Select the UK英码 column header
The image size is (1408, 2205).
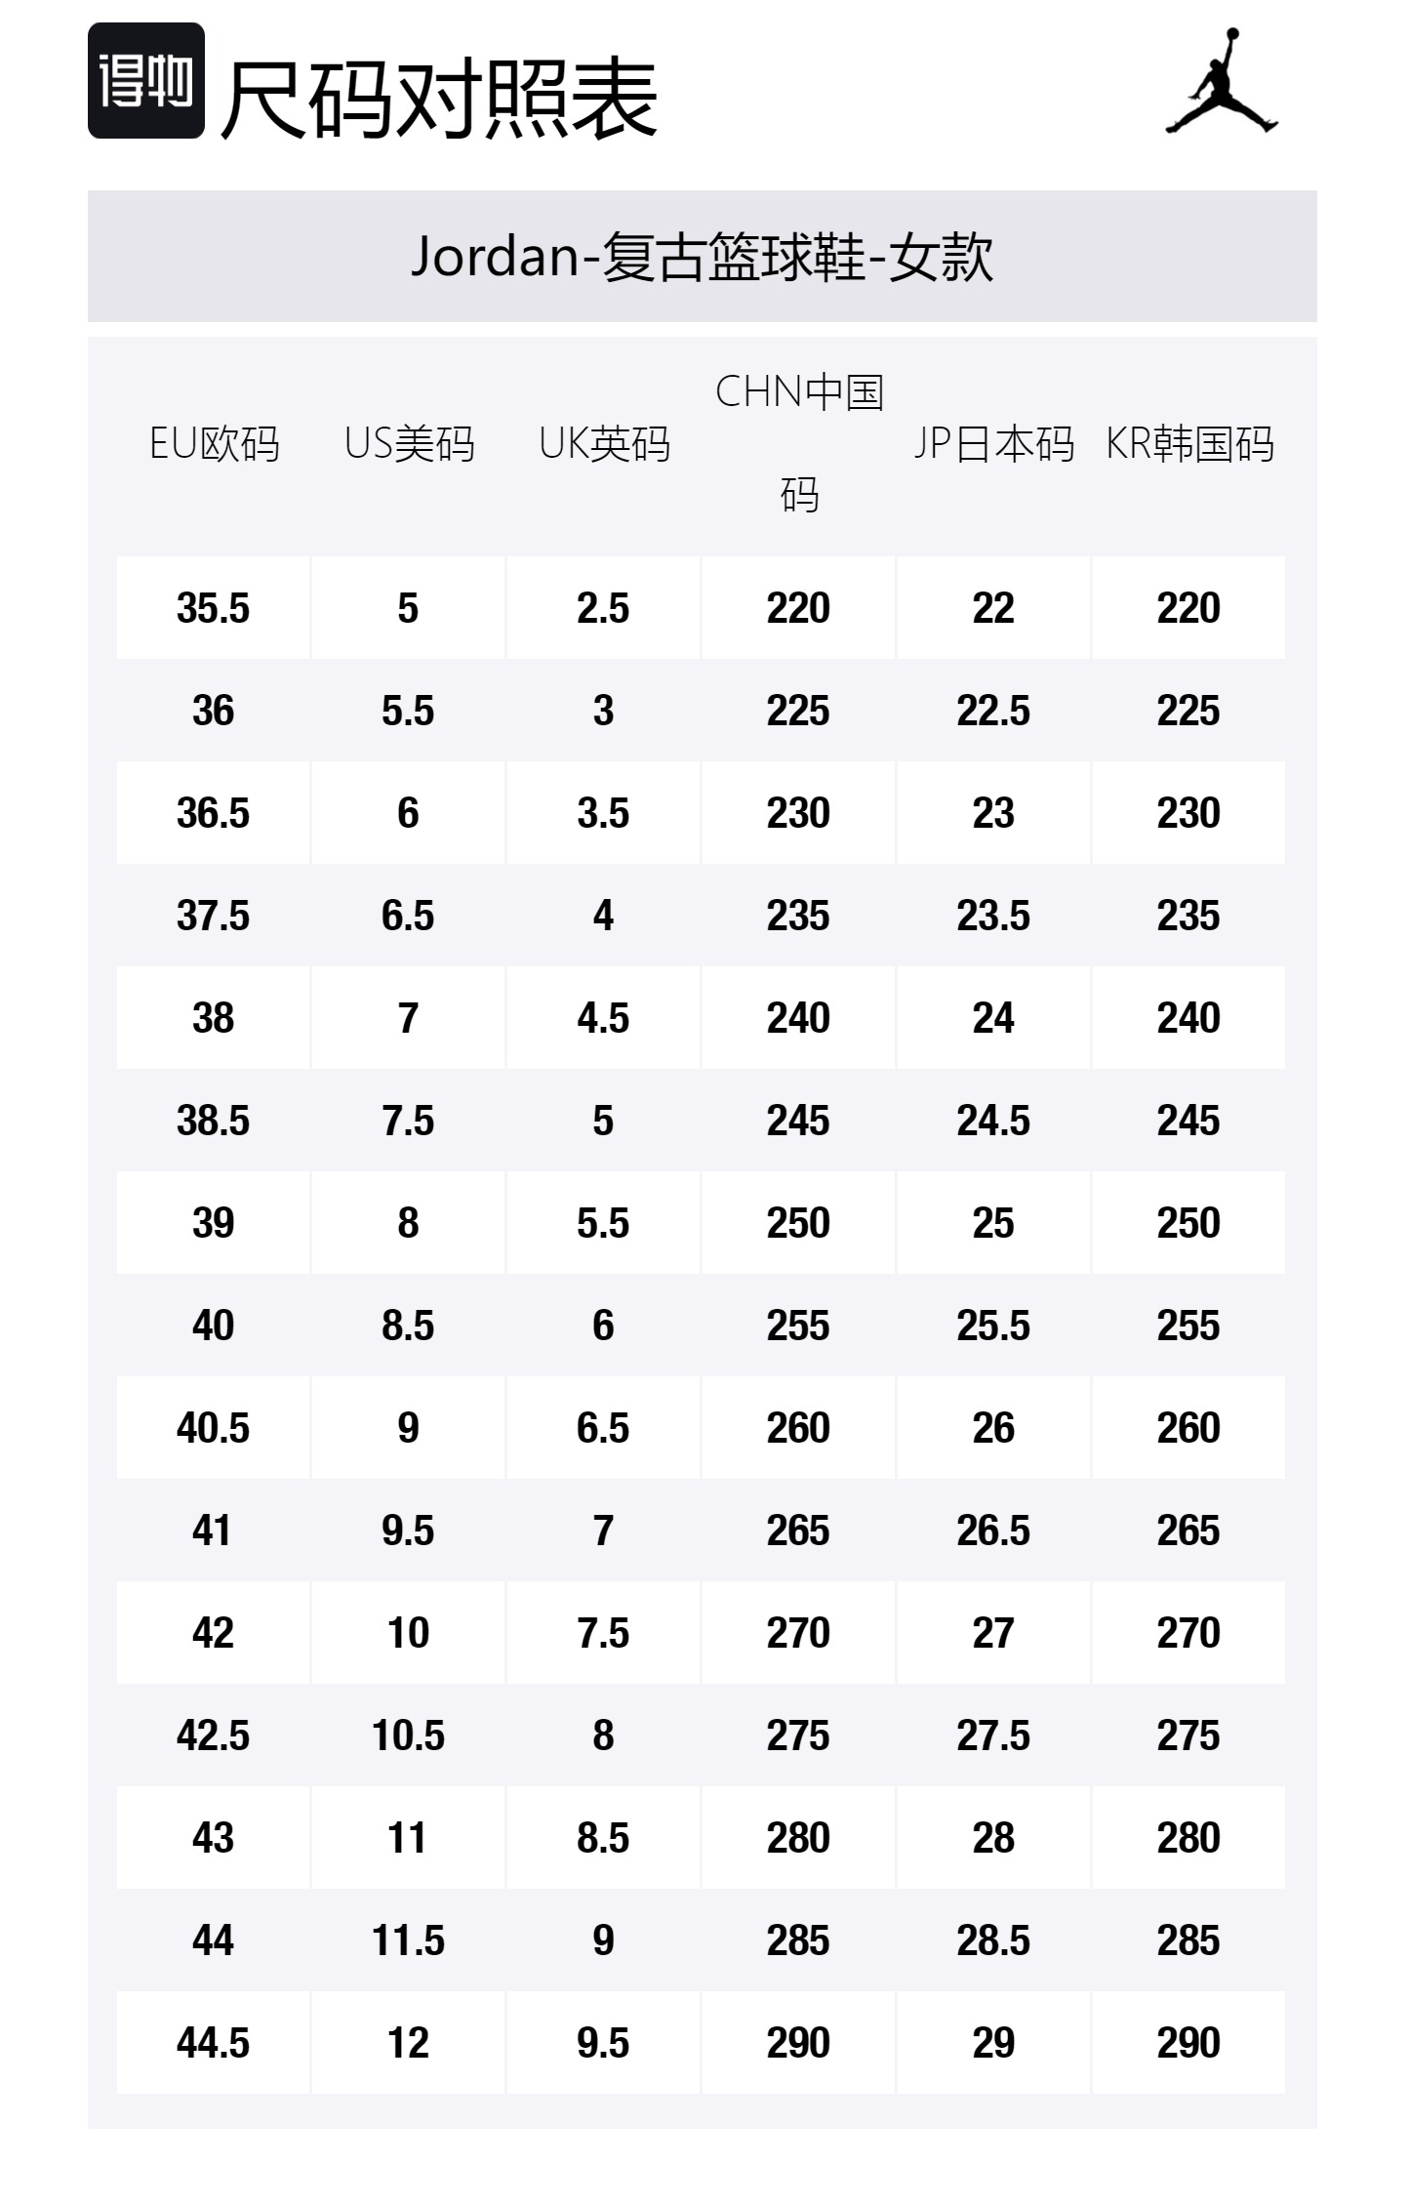[x=604, y=444]
